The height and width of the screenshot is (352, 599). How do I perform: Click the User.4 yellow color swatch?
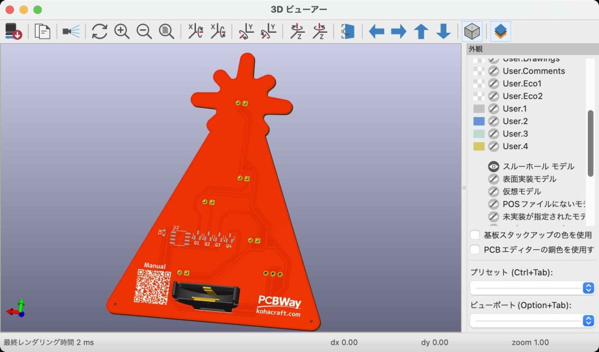(x=479, y=146)
